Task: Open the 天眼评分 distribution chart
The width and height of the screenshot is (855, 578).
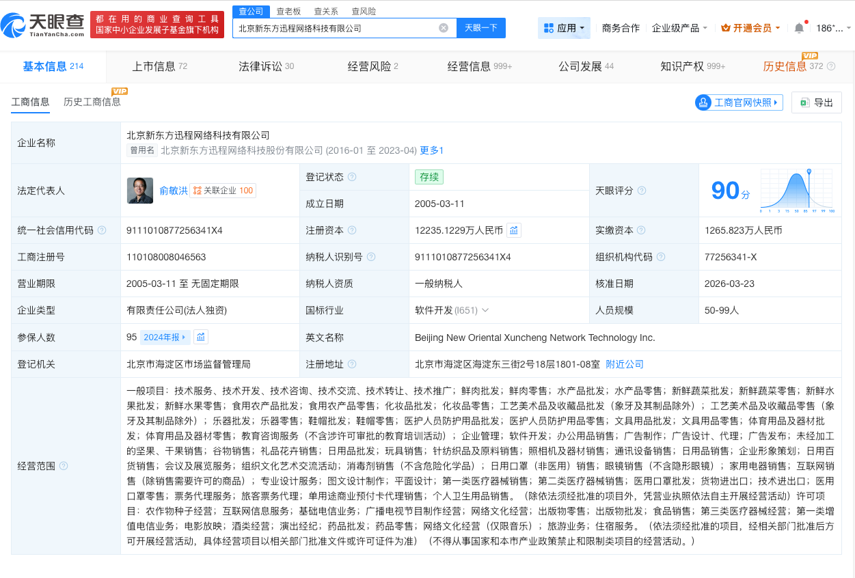Action: coord(798,191)
